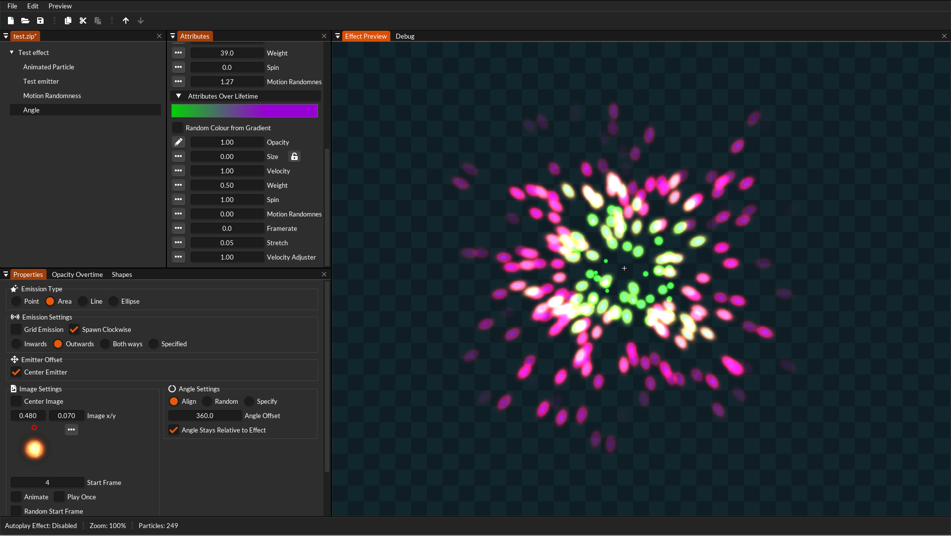Image resolution: width=951 pixels, height=536 pixels.
Task: Move item down with the down arrow icon
Action: coord(141,21)
